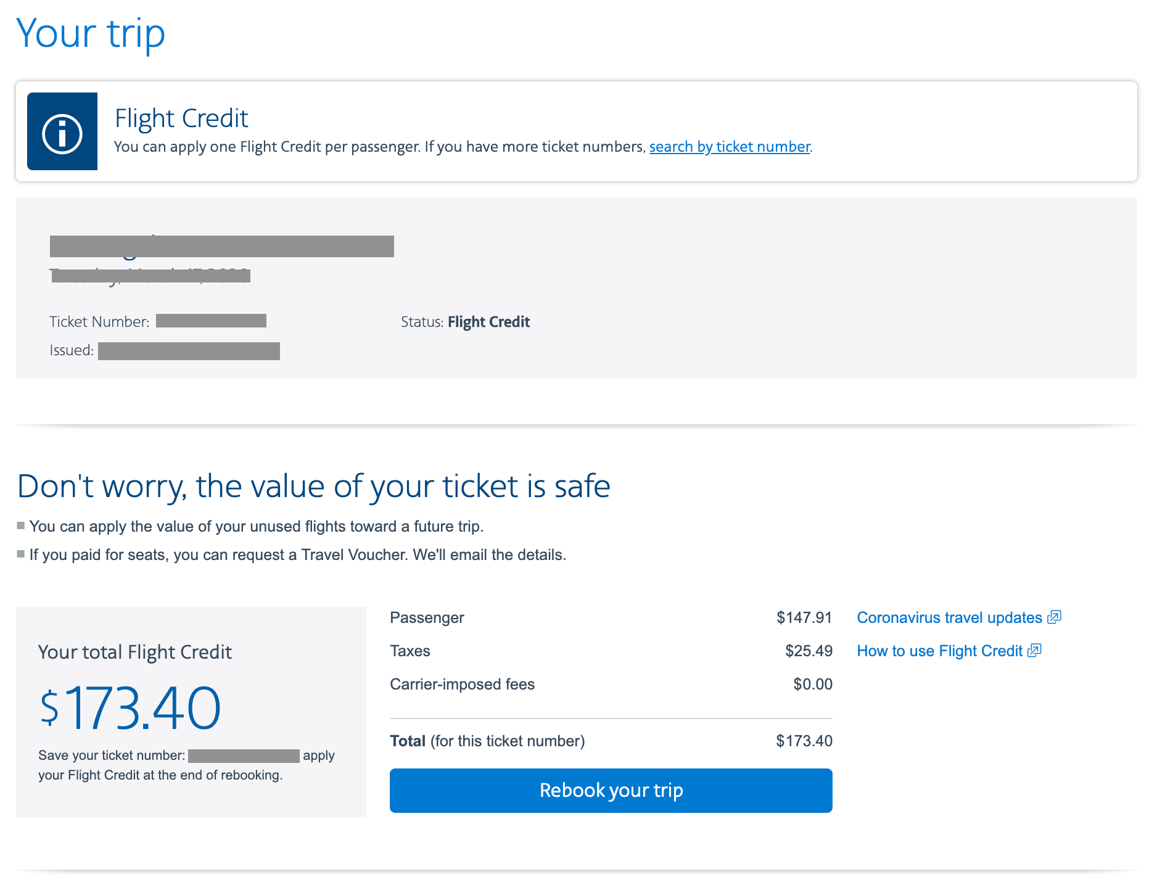Click the blue info icon
Viewport: 1173px width, 877px height.
(x=62, y=132)
